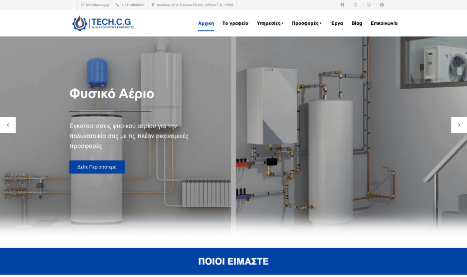Click the info@techcg.gr email link
The height and width of the screenshot is (277, 467).
[97, 5]
